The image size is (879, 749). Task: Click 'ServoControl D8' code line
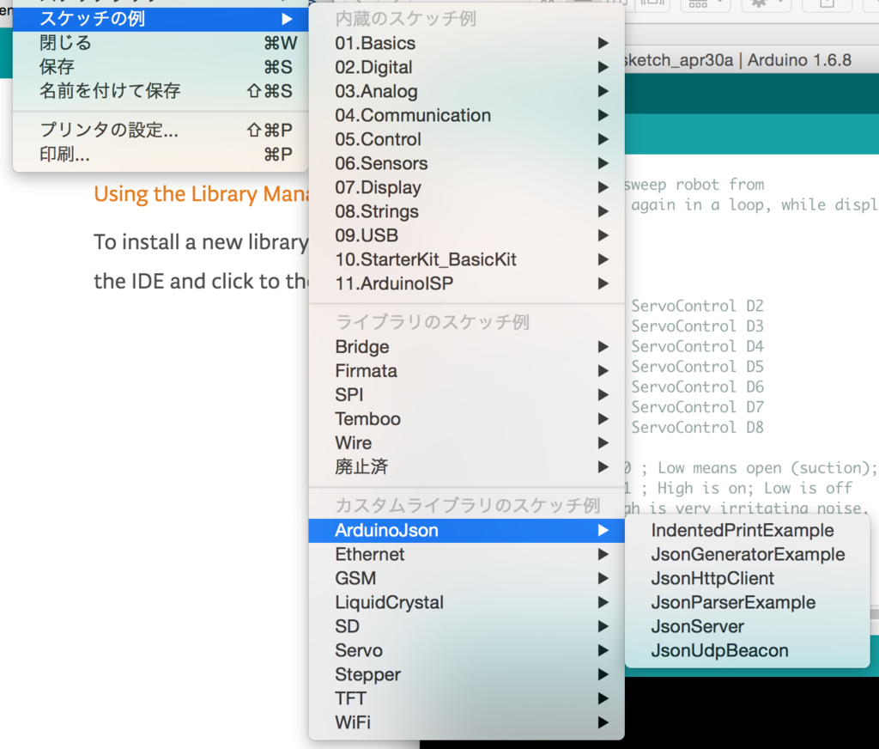click(697, 428)
